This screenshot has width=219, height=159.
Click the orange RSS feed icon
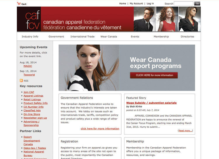pyautogui.click(x=21, y=81)
